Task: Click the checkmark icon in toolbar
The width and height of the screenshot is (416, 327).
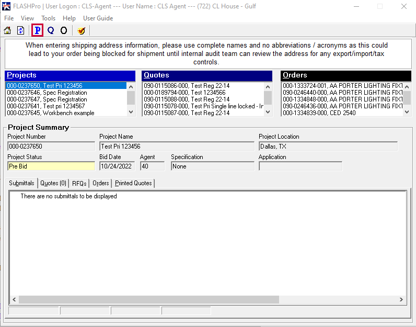Action: [x=81, y=30]
